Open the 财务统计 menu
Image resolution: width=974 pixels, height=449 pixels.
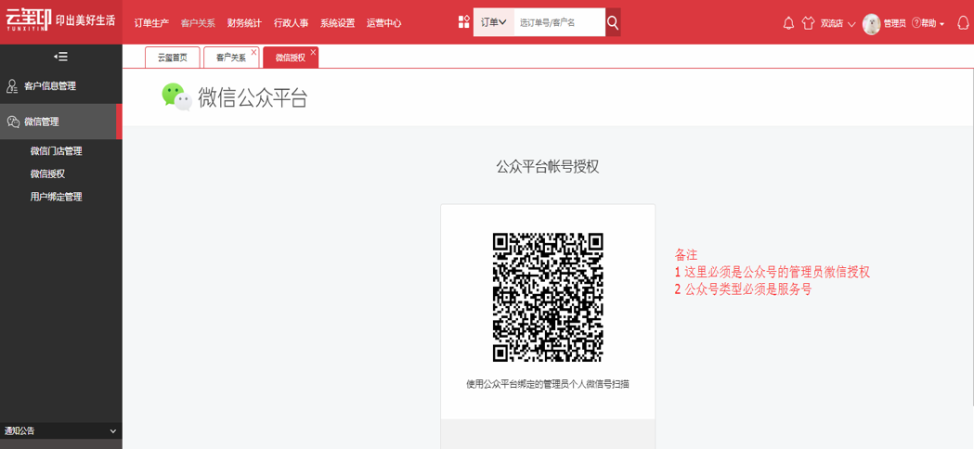(x=245, y=23)
